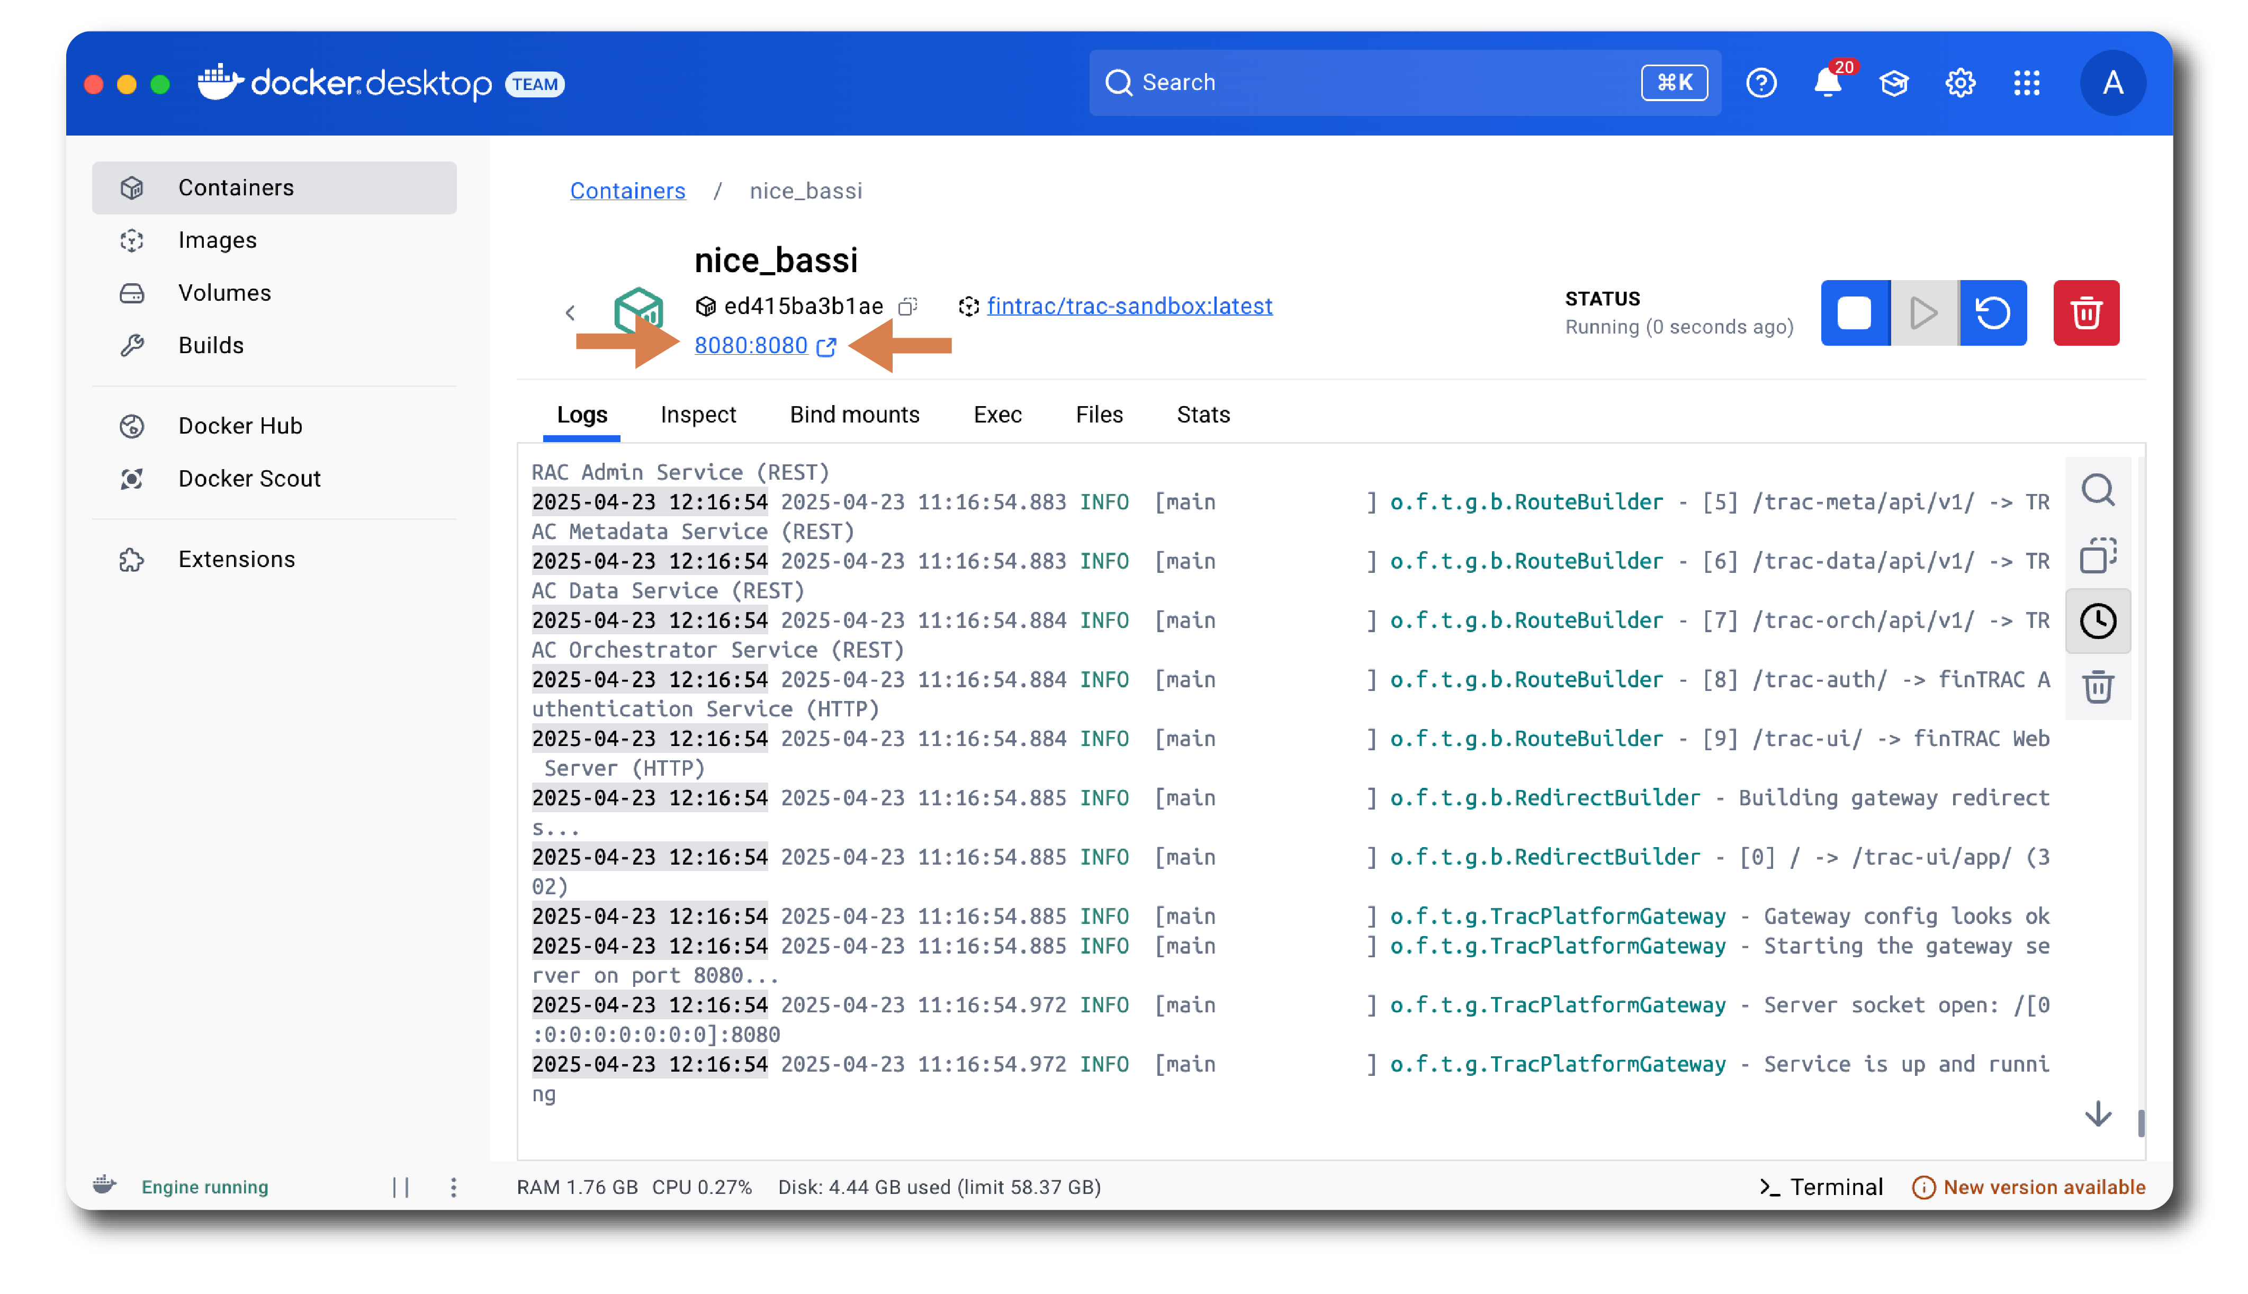Screen dimensions: 2248x1294
Task: Open the engine three-dot options menu
Action: [x=453, y=1188]
